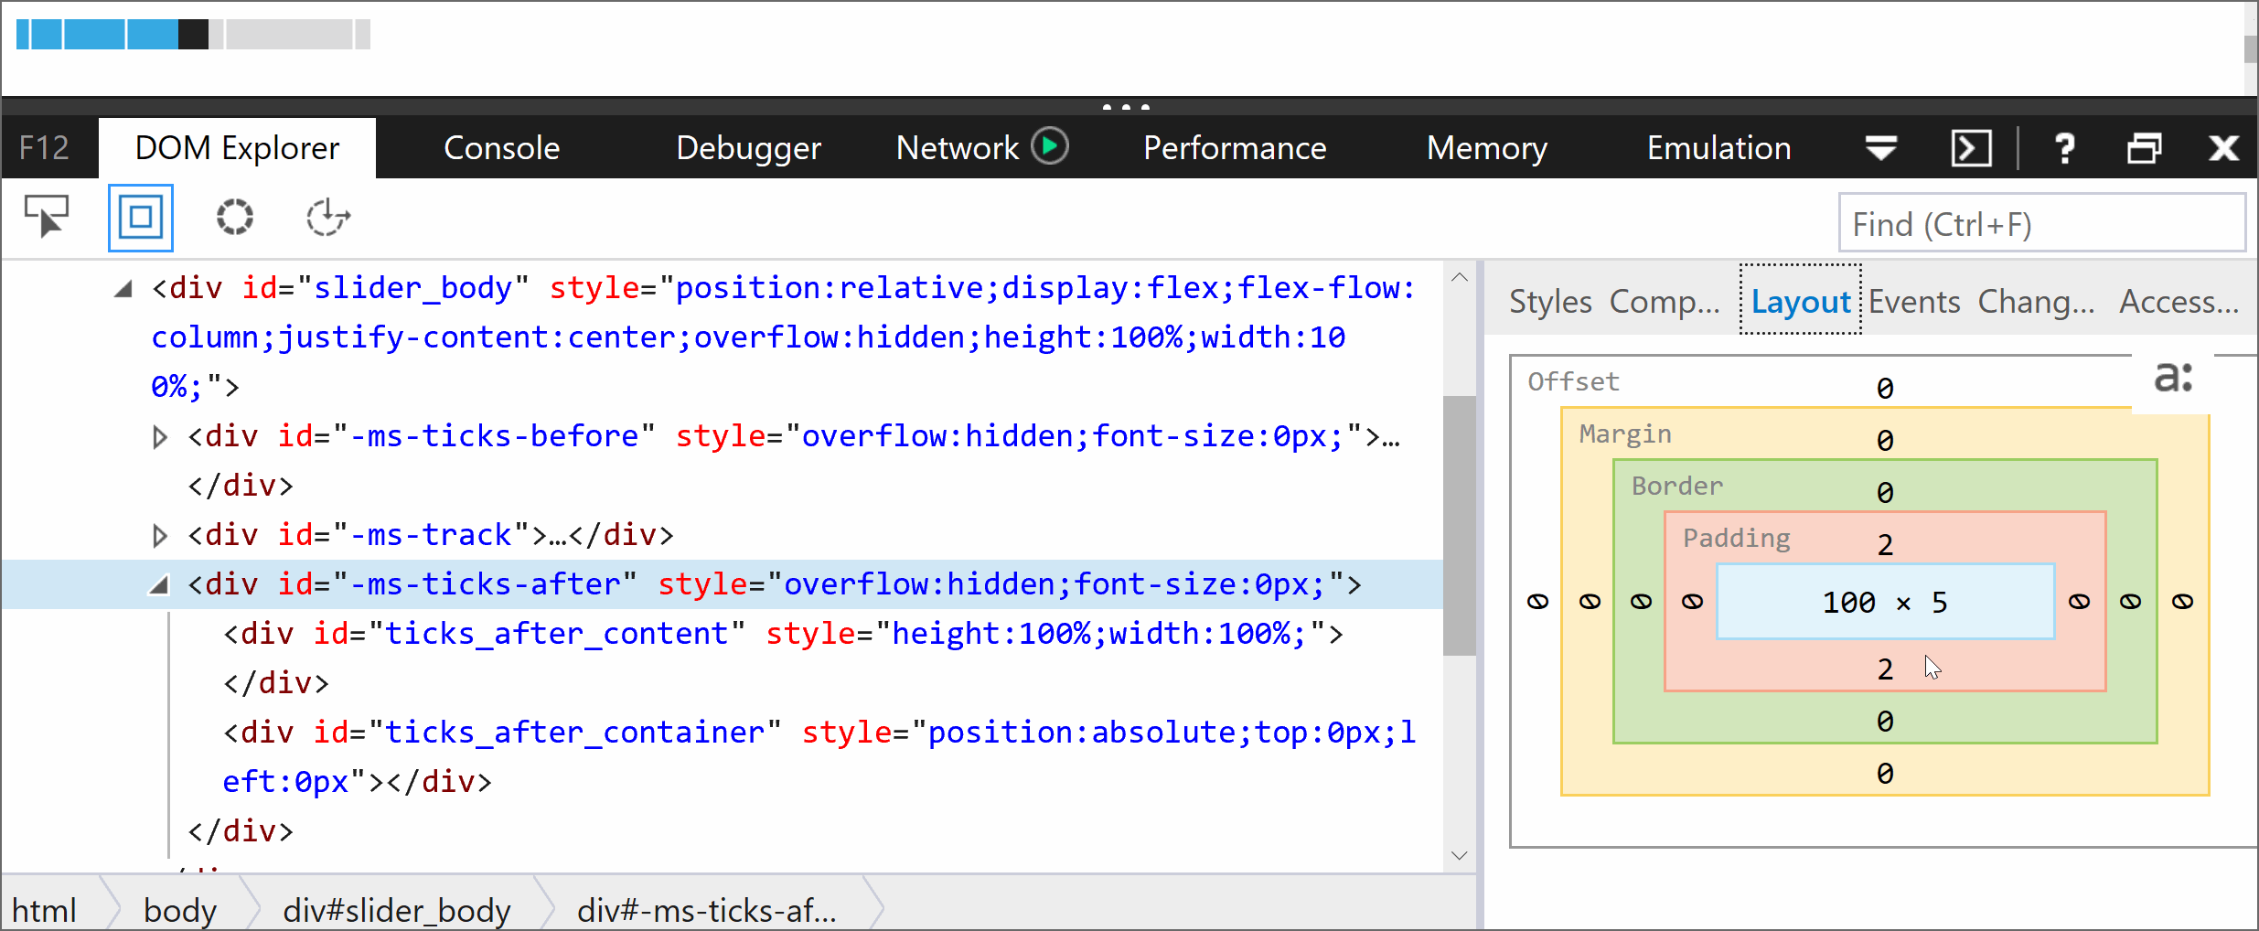
Task: Undock the DevTools window
Action: click(x=2145, y=148)
